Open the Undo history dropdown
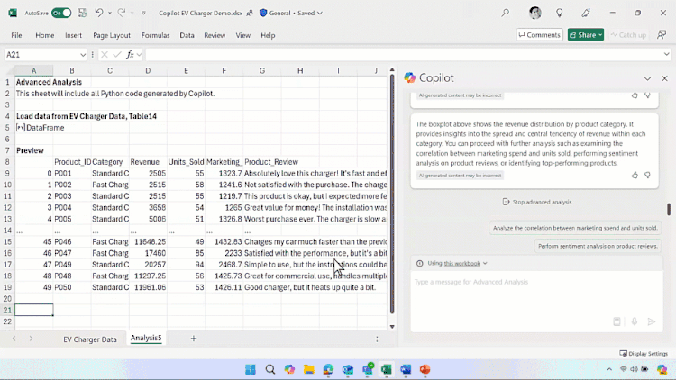676x380 pixels. (x=109, y=13)
